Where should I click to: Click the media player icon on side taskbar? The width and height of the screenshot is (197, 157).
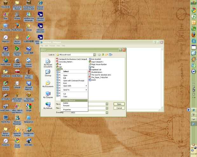194,71
